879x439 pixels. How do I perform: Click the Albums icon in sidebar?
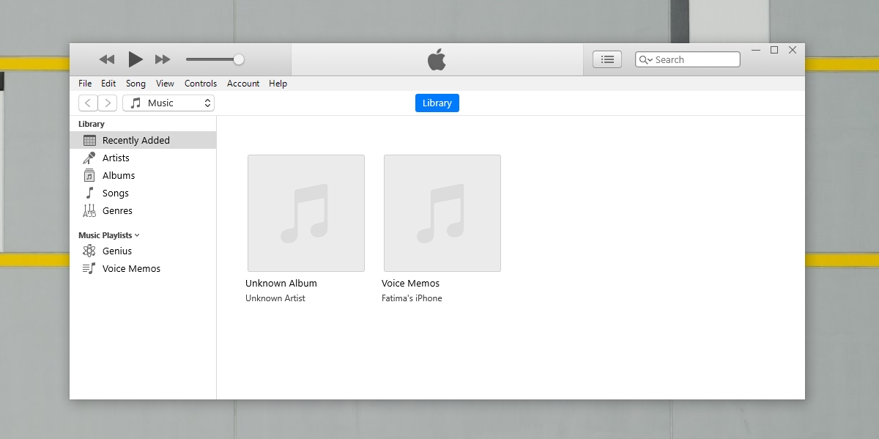tap(89, 175)
